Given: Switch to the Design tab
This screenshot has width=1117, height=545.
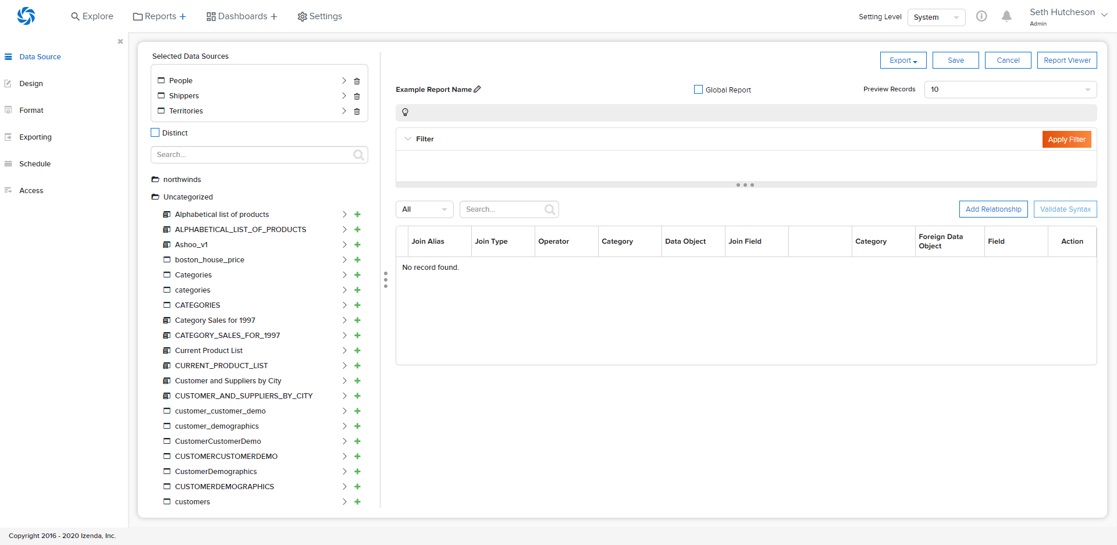Looking at the screenshot, I should point(31,84).
